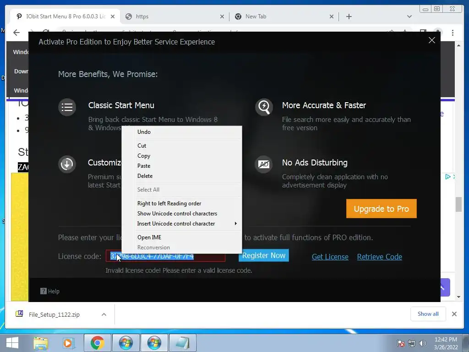This screenshot has width=469, height=352.
Task: Click the page scrollbar up arrow
Action: [x=458, y=45]
